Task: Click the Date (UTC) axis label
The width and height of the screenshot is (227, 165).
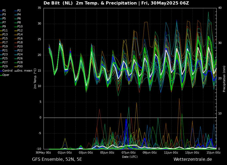Action: coord(130,157)
